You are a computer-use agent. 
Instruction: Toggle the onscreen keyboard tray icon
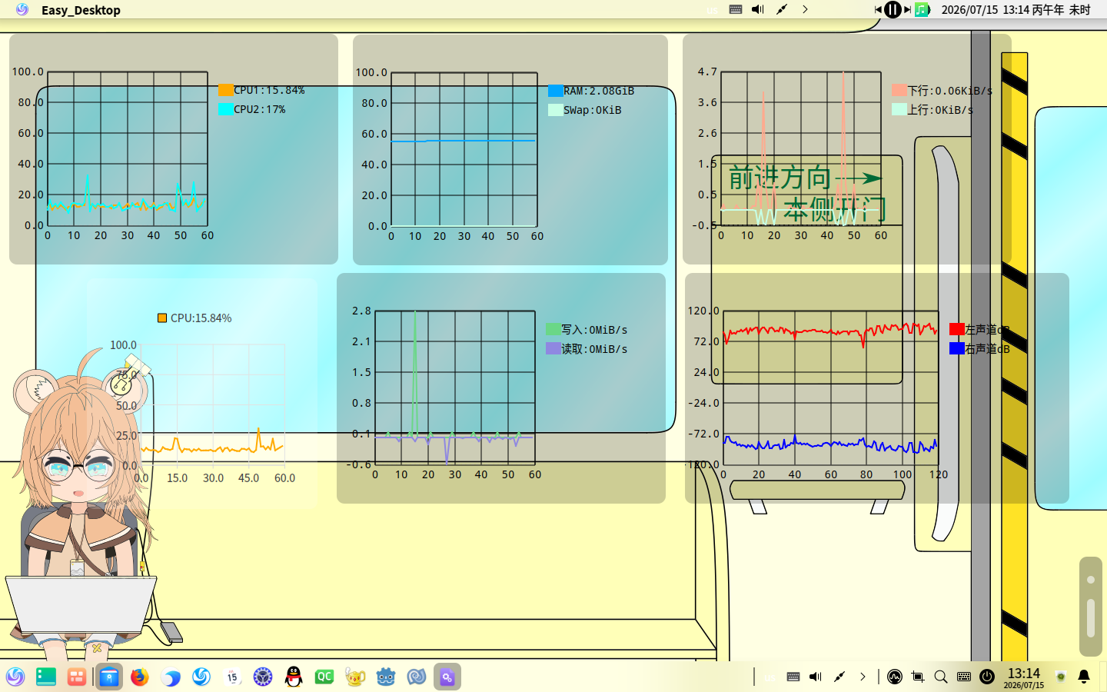964,677
